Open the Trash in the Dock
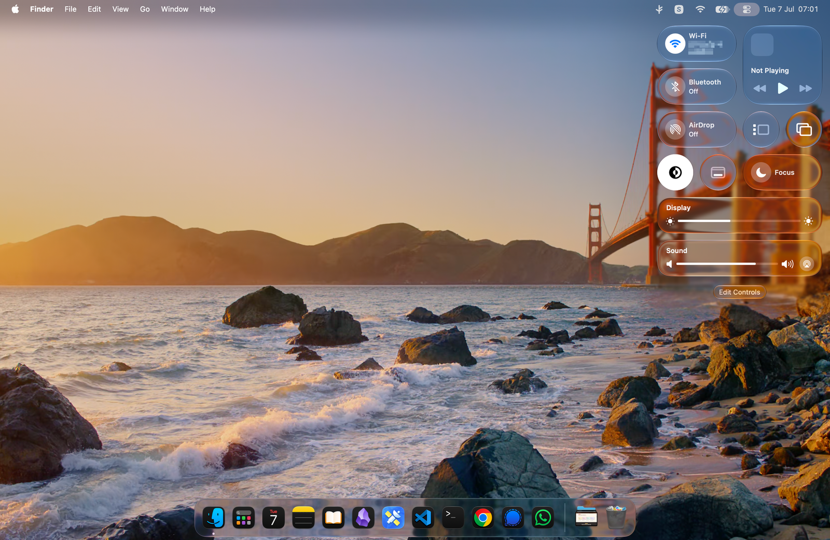830x540 pixels. (x=616, y=518)
